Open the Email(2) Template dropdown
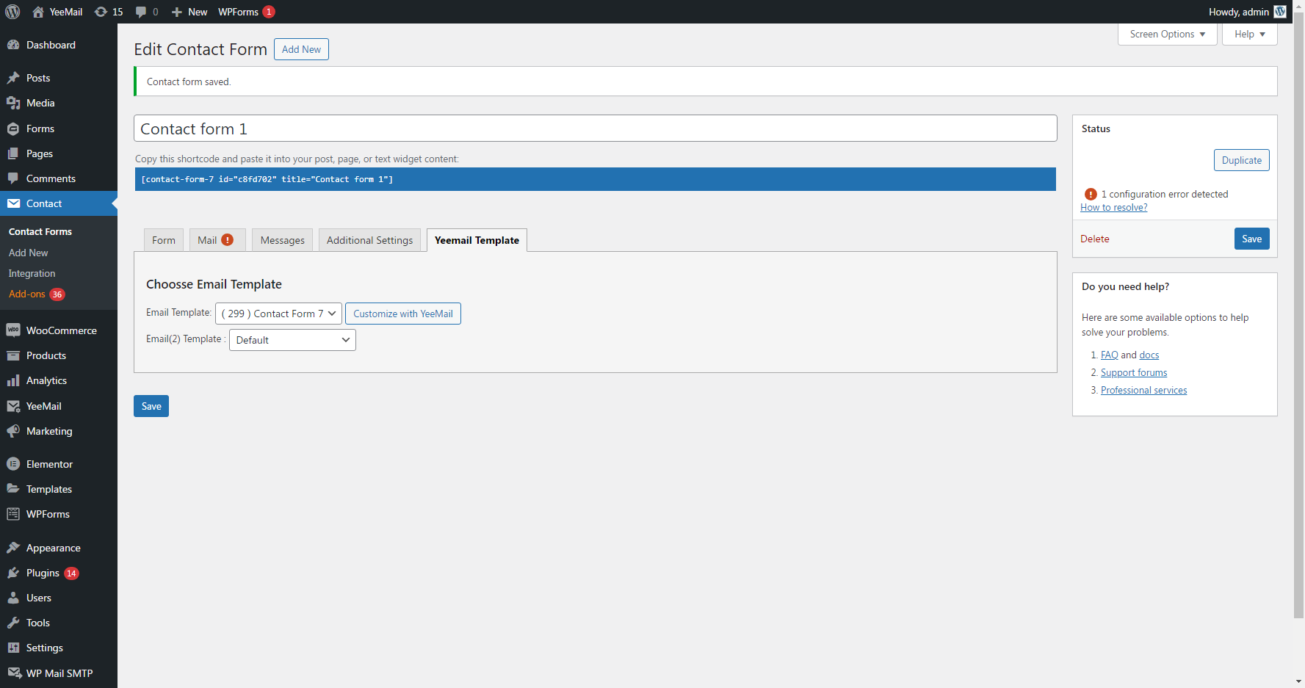Viewport: 1305px width, 688px height. 292,340
